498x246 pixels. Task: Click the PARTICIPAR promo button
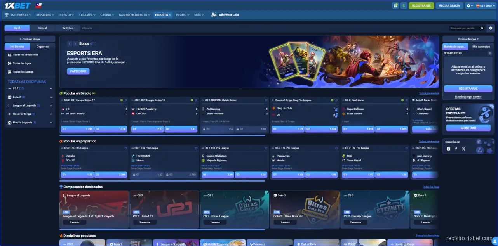pyautogui.click(x=78, y=71)
